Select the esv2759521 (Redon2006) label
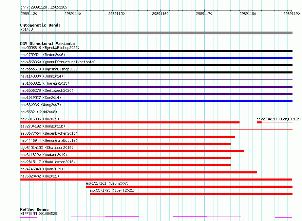302x221 pixels. pos(43,55)
